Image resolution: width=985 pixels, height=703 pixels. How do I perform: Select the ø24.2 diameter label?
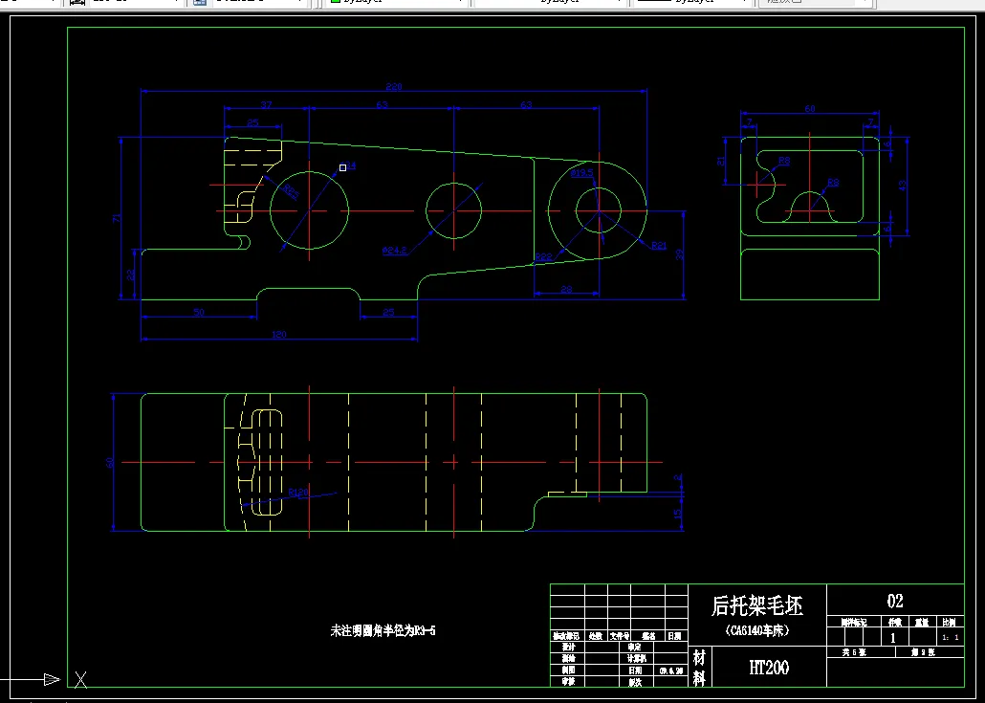tap(395, 251)
